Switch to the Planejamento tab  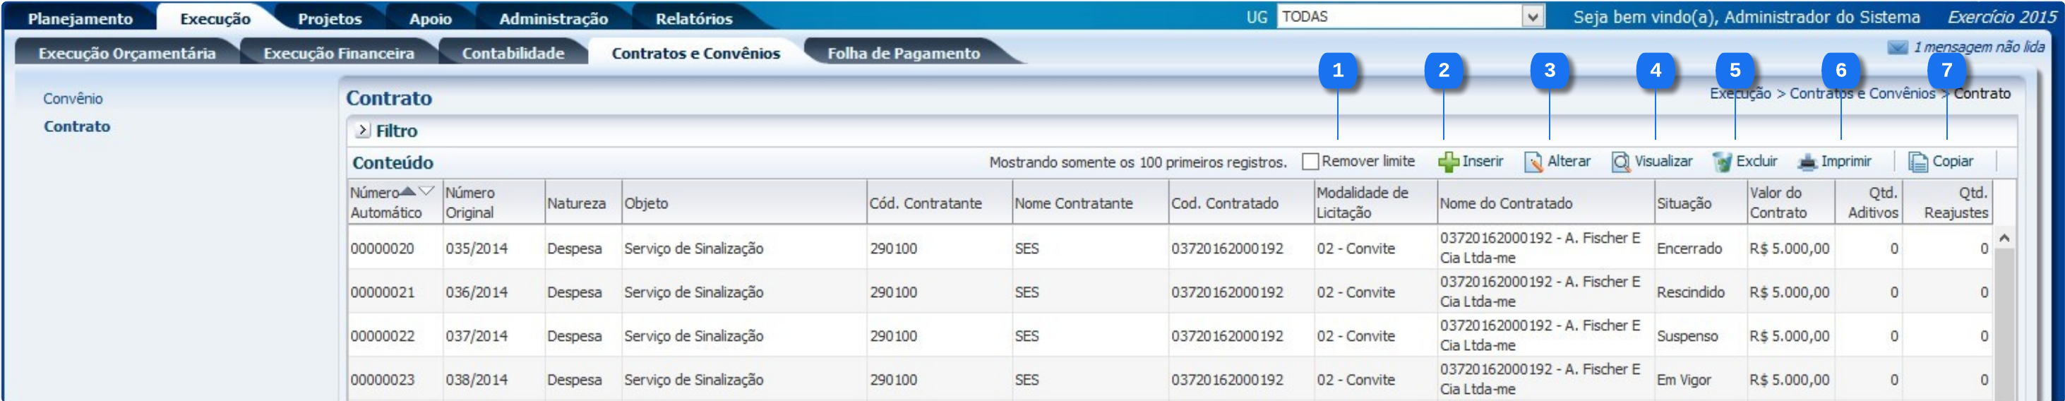coord(80,18)
